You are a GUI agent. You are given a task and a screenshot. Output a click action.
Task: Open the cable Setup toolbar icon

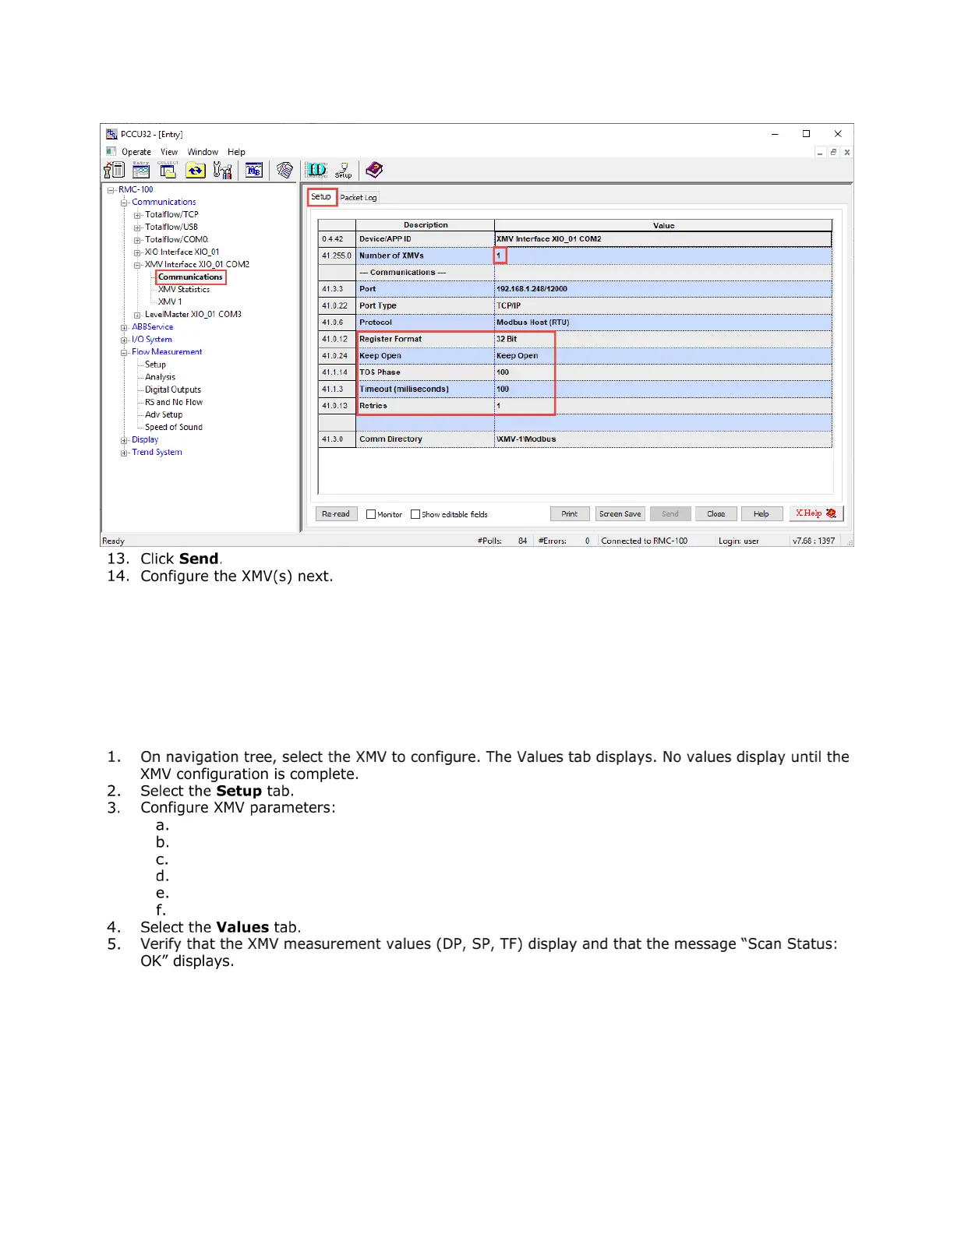click(x=344, y=170)
